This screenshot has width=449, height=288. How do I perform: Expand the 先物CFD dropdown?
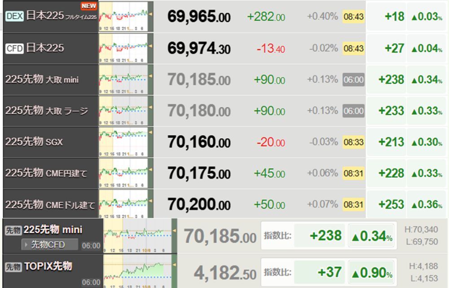(x=49, y=245)
